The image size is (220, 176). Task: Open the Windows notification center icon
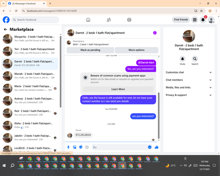pos(214,165)
